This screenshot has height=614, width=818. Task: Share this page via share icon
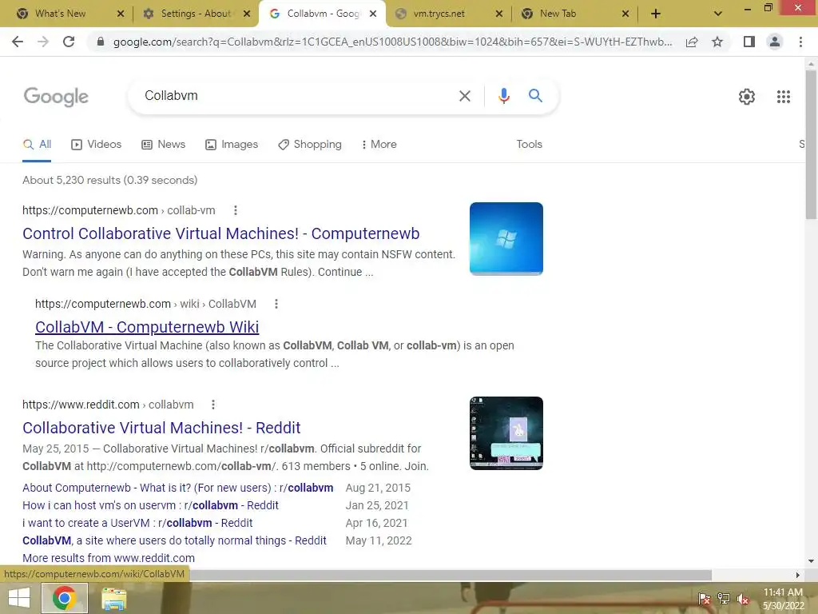[x=692, y=42]
